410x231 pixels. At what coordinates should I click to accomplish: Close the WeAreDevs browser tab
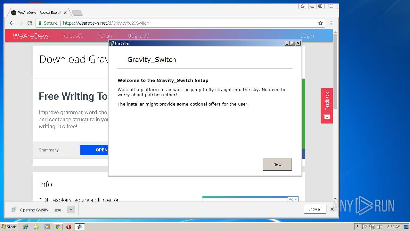click(x=65, y=13)
